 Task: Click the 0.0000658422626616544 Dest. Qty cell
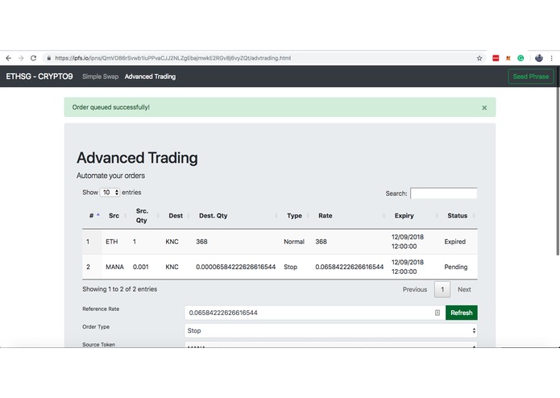pyautogui.click(x=236, y=267)
